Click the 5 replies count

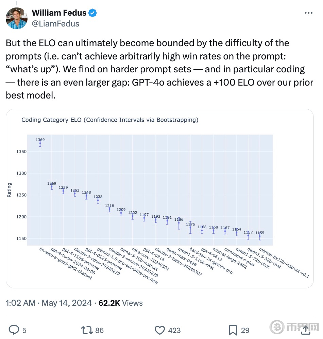pyautogui.click(x=24, y=331)
